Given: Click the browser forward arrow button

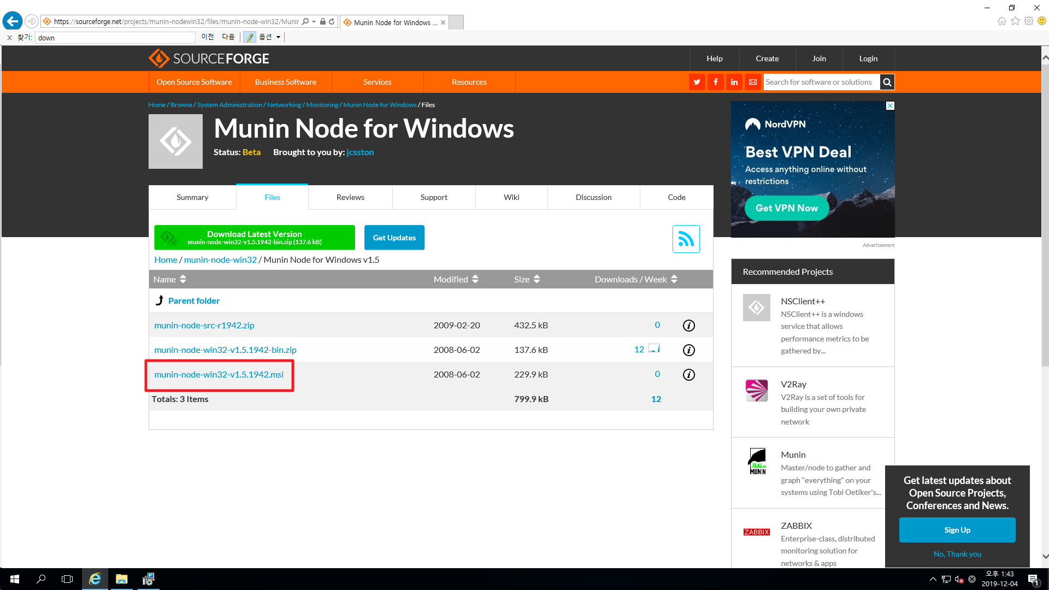Looking at the screenshot, I should (x=32, y=21).
